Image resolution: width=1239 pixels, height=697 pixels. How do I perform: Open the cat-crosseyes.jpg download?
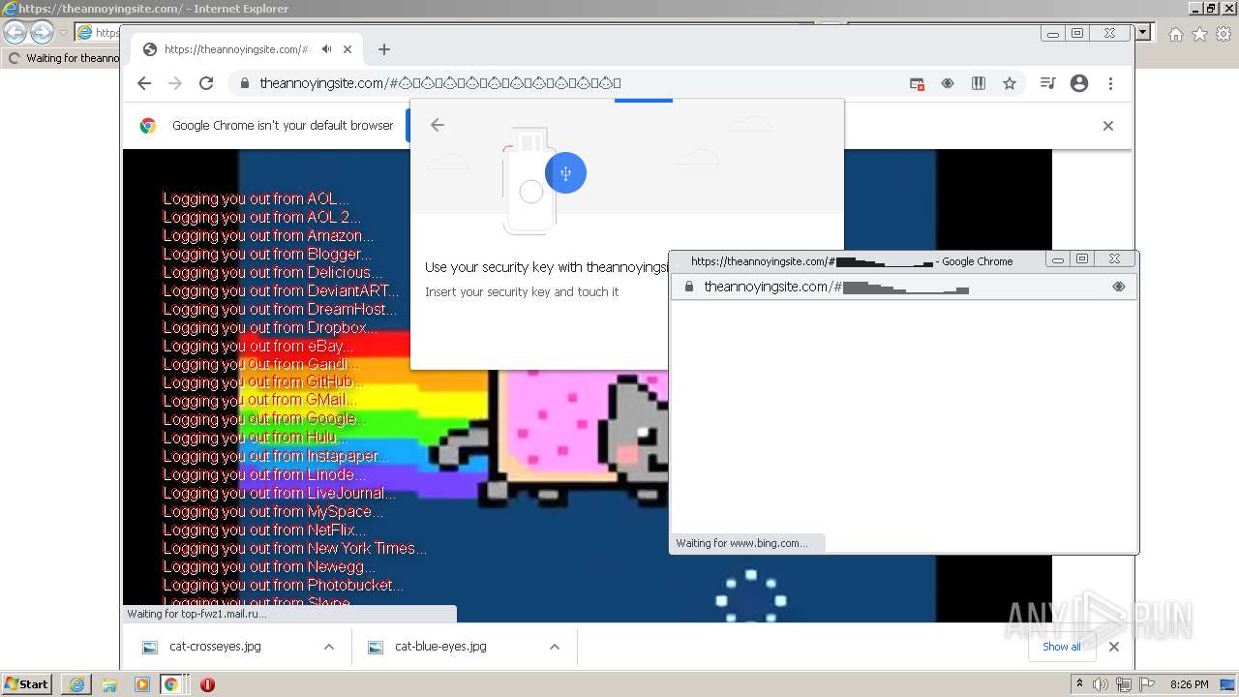tap(215, 647)
